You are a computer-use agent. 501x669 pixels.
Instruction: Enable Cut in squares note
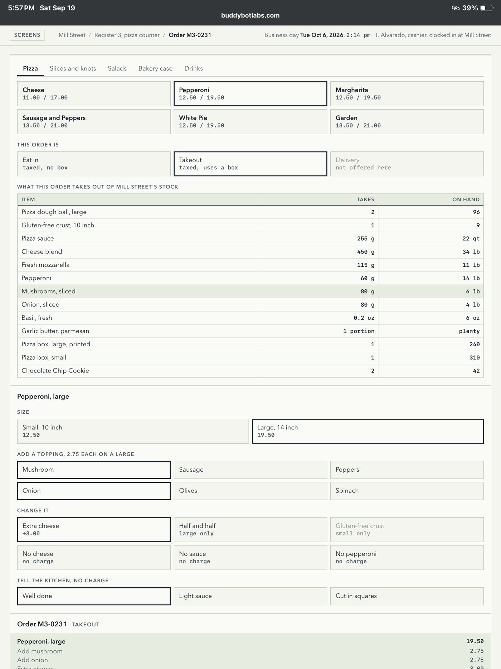click(x=407, y=596)
